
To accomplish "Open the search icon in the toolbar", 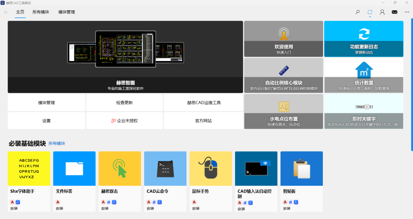I will pyautogui.click(x=357, y=12).
